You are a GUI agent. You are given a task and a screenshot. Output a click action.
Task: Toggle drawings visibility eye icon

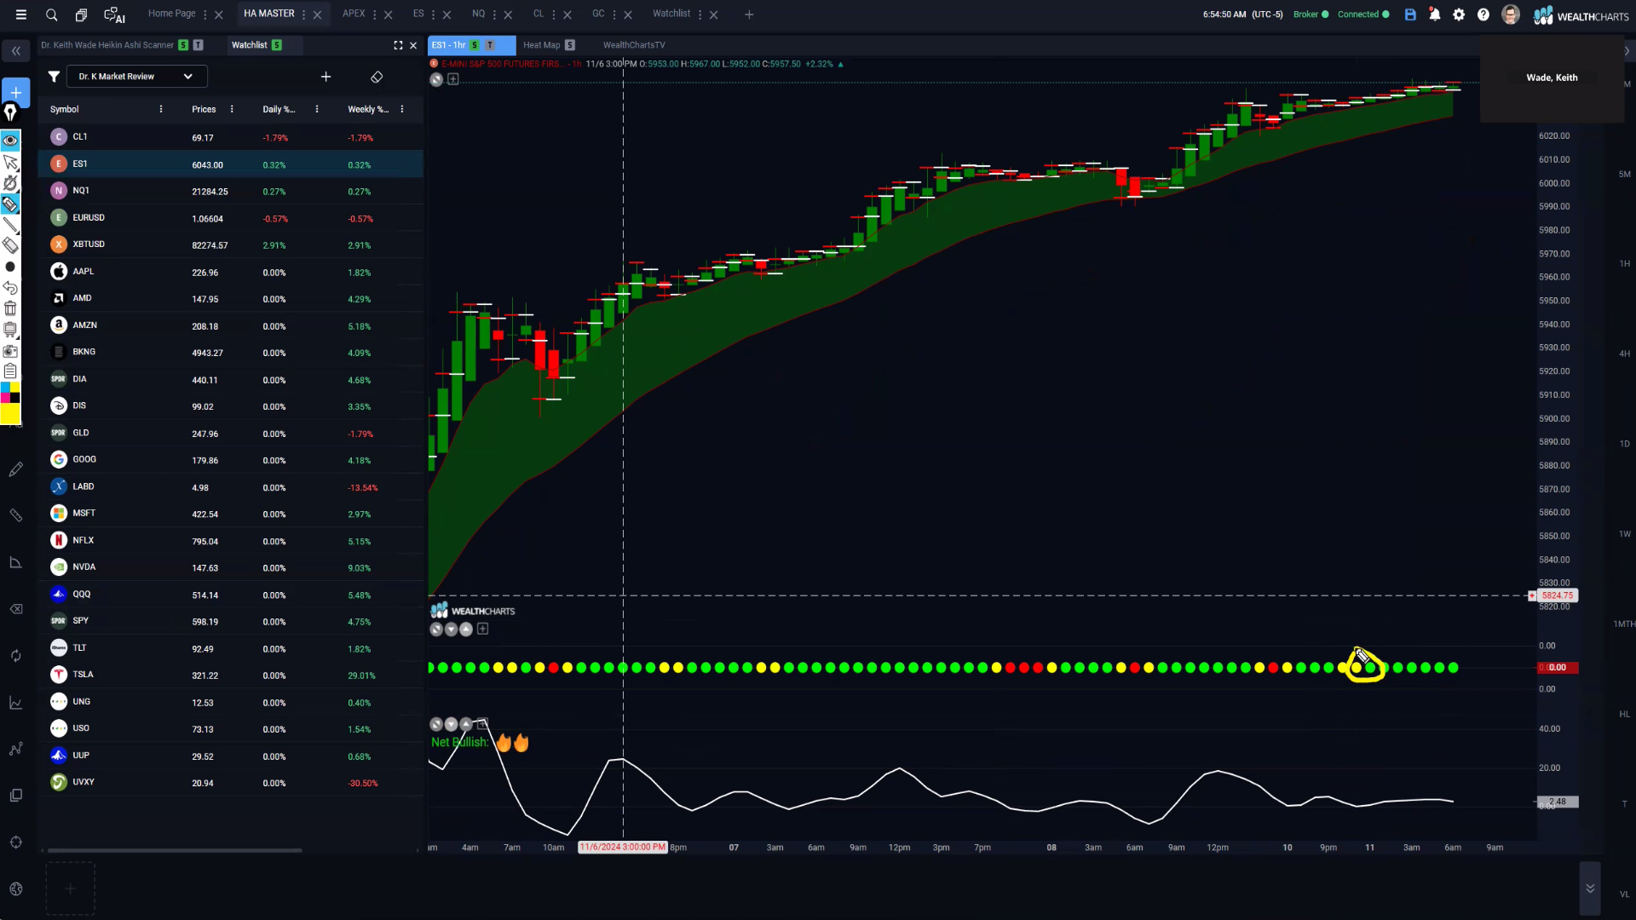pyautogui.click(x=10, y=141)
